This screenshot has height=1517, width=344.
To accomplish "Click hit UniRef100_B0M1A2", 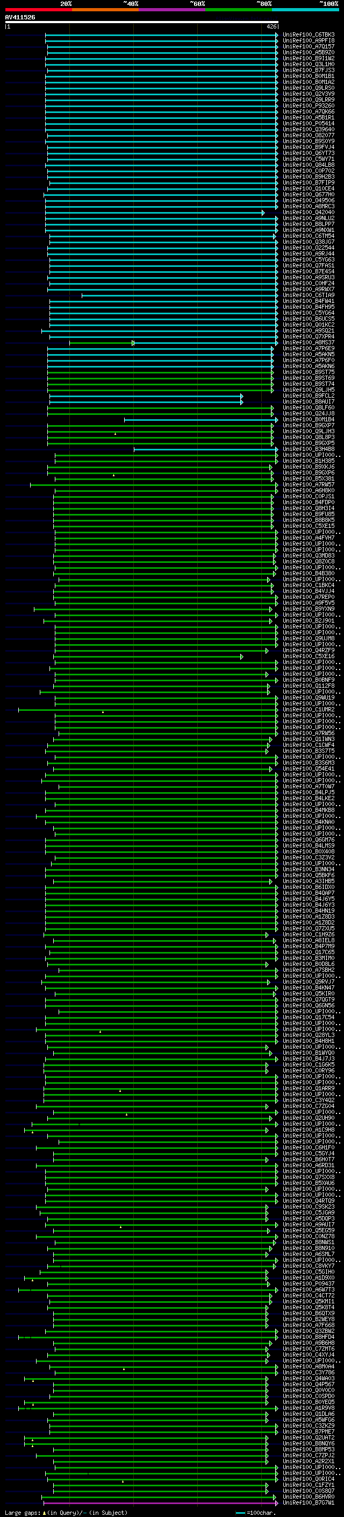I will pos(309,82).
